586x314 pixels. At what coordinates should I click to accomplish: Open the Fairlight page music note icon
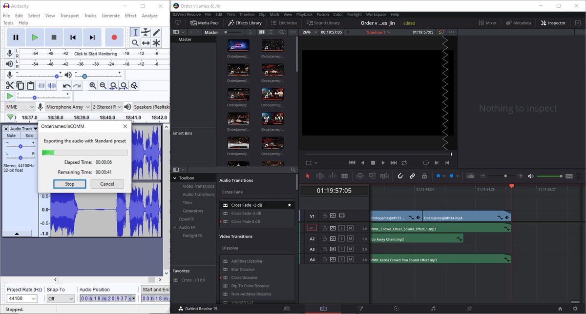tap(433, 309)
